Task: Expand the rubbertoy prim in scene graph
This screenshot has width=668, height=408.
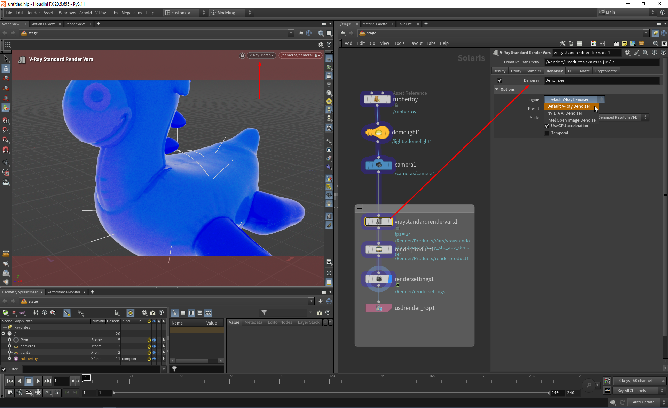Action: [x=10, y=359]
